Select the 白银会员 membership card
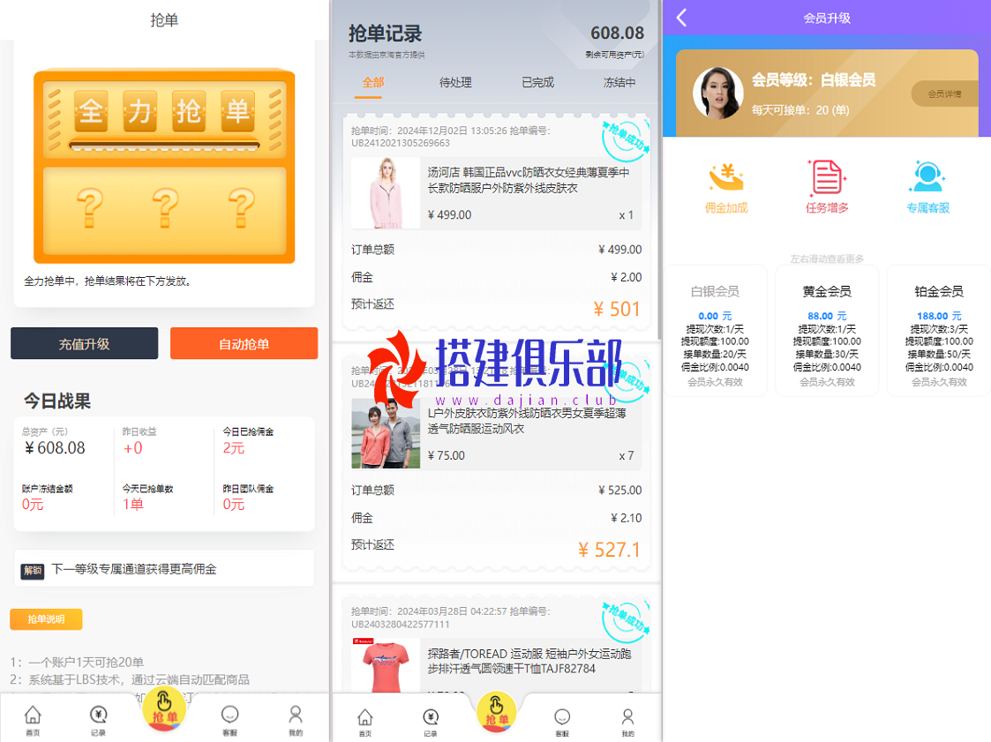Screen dimensions: 991x742 click(715, 331)
